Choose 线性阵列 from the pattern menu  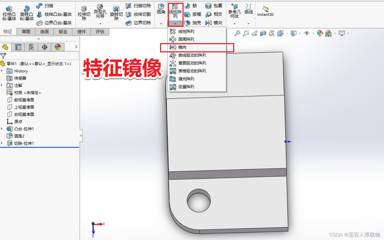pyautogui.click(x=197, y=31)
